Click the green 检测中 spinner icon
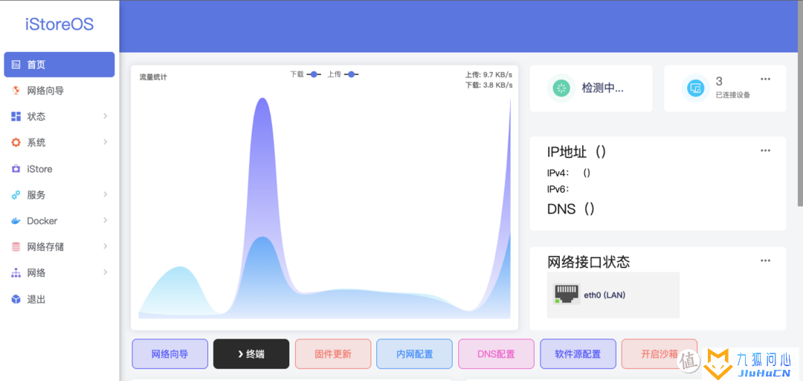 [x=561, y=89]
